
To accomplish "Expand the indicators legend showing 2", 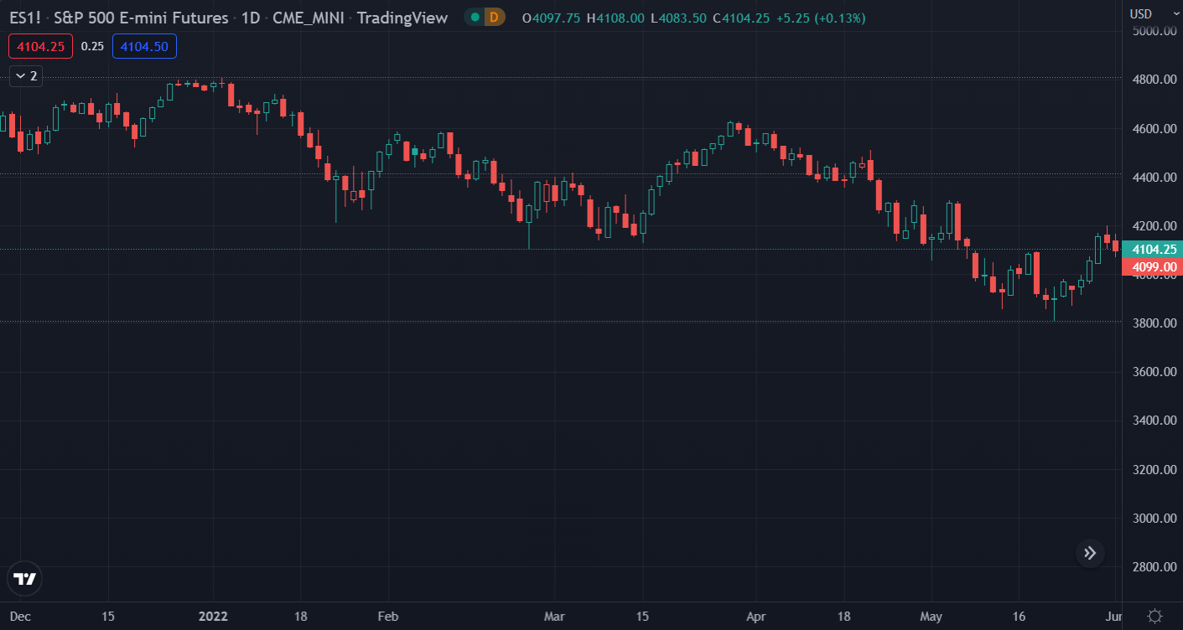I will tap(26, 75).
